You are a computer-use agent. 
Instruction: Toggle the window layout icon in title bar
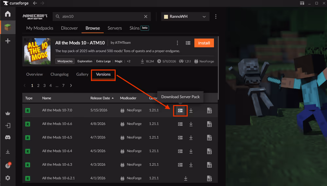tap(302, 3)
